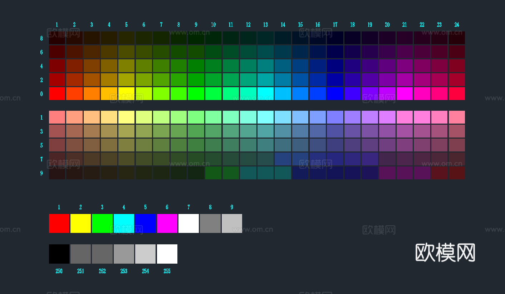Image resolution: width=505 pixels, height=294 pixels.
Task: Pick the light gray swatch labeled 9
Action: 232,223
